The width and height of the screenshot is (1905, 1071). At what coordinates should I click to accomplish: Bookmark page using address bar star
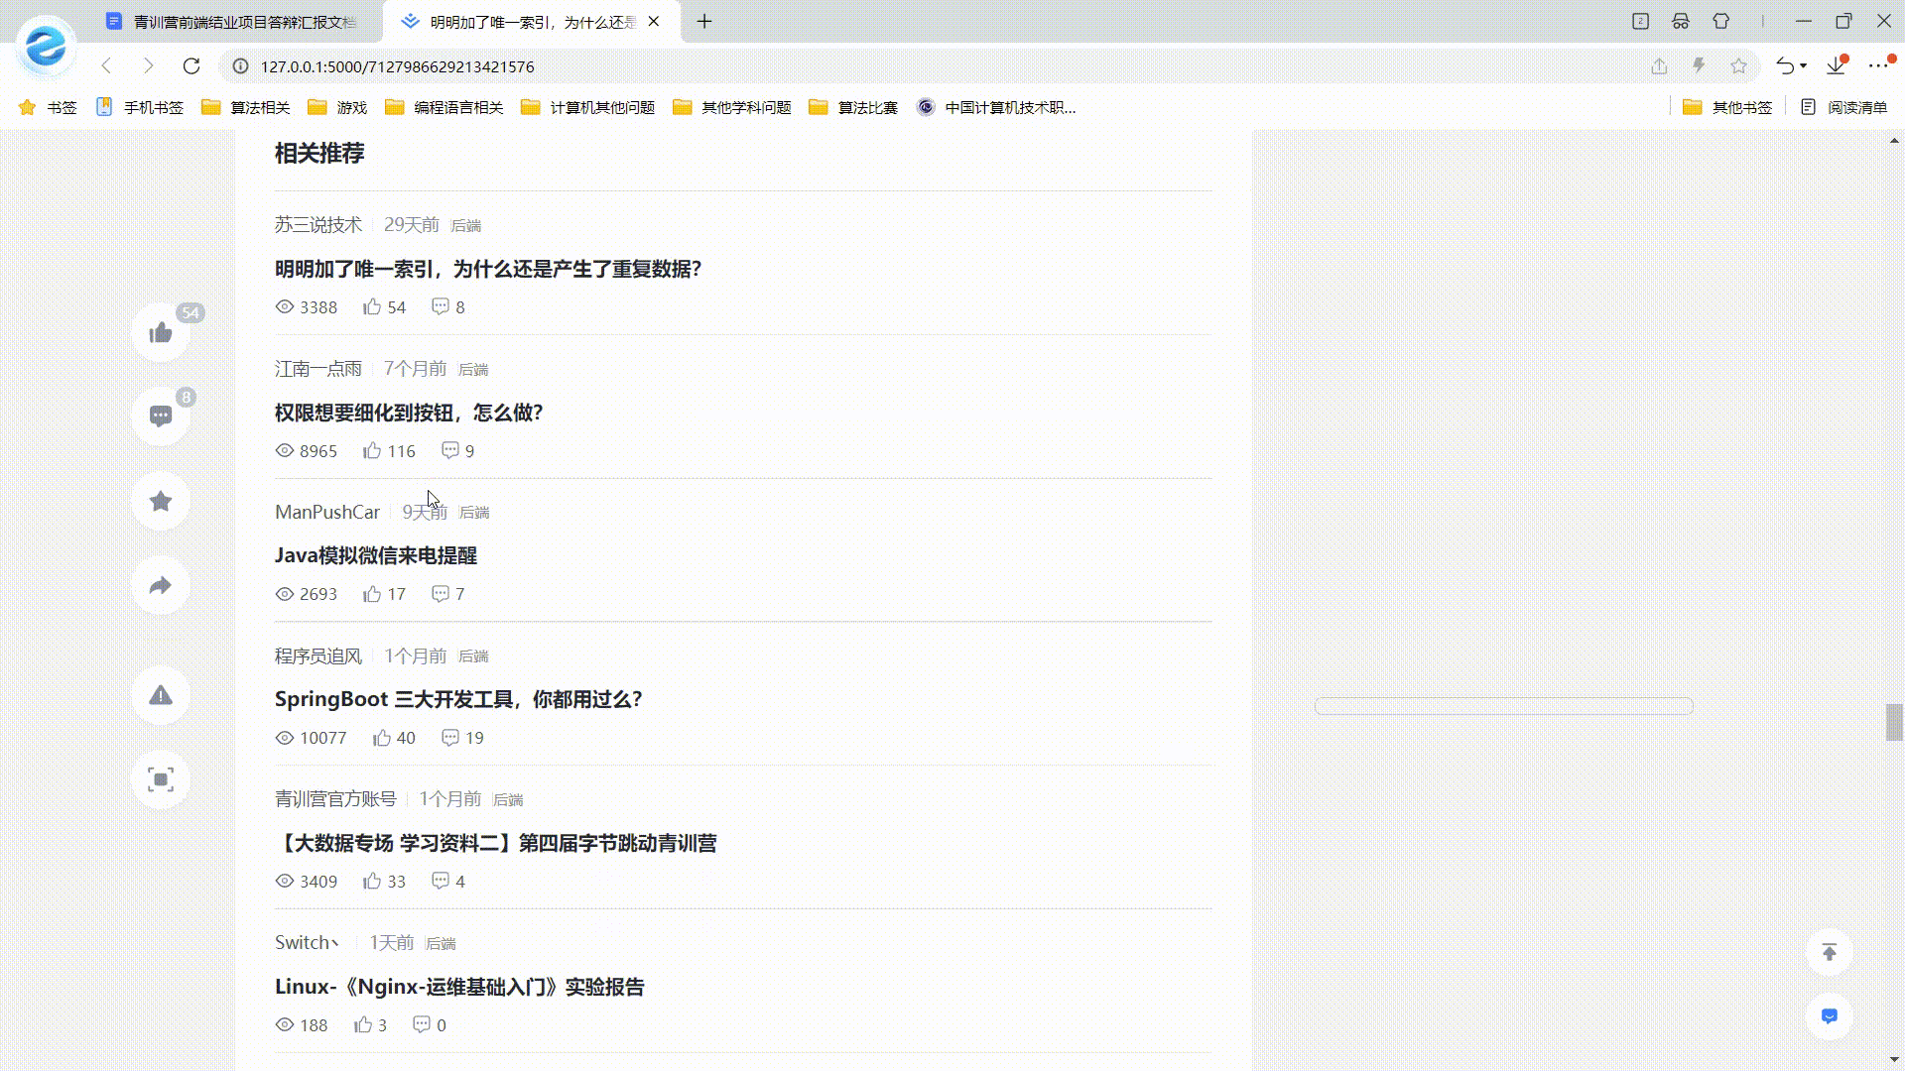[x=1738, y=66]
